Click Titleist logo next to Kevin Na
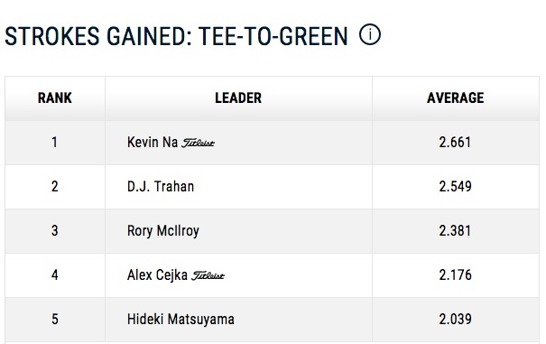This screenshot has height=344, width=546. pyautogui.click(x=199, y=143)
